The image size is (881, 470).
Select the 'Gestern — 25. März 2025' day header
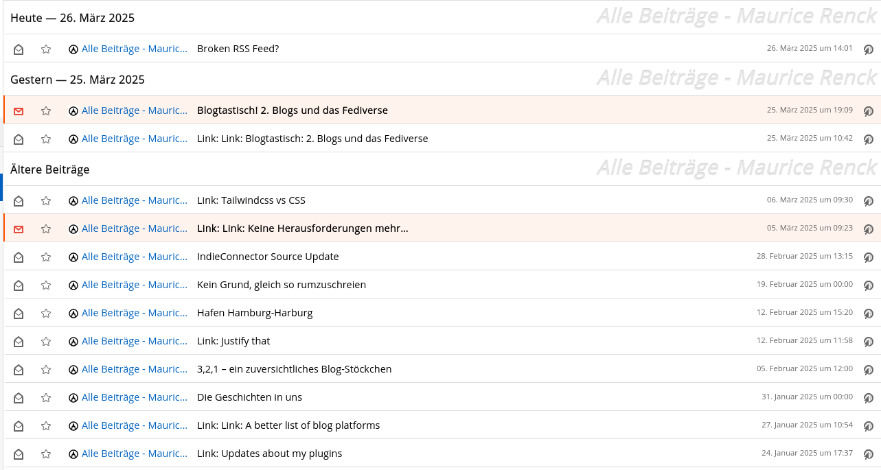coord(78,80)
